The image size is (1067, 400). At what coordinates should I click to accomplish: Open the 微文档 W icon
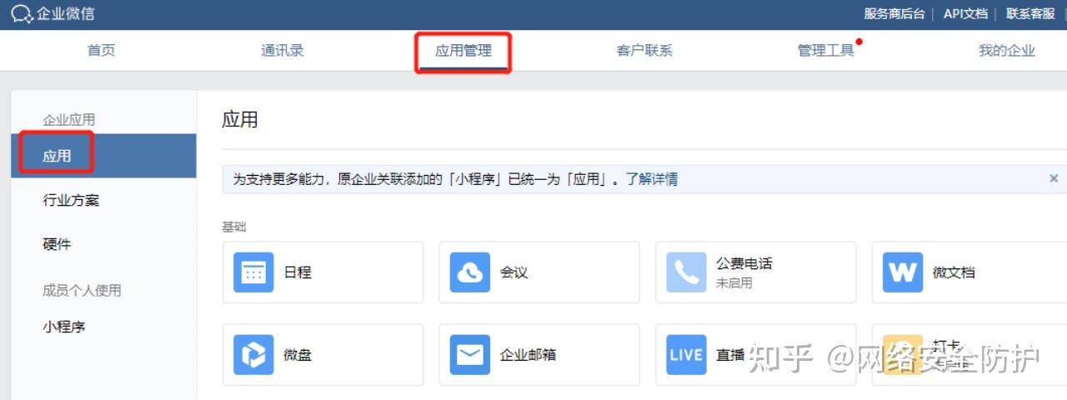coord(903,272)
